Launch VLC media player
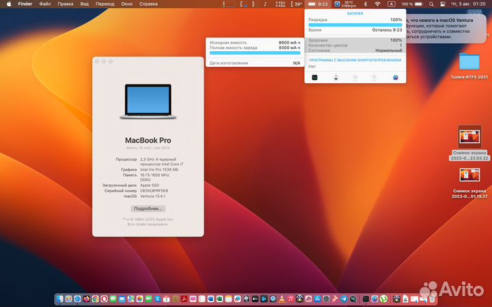 [x=282, y=299]
